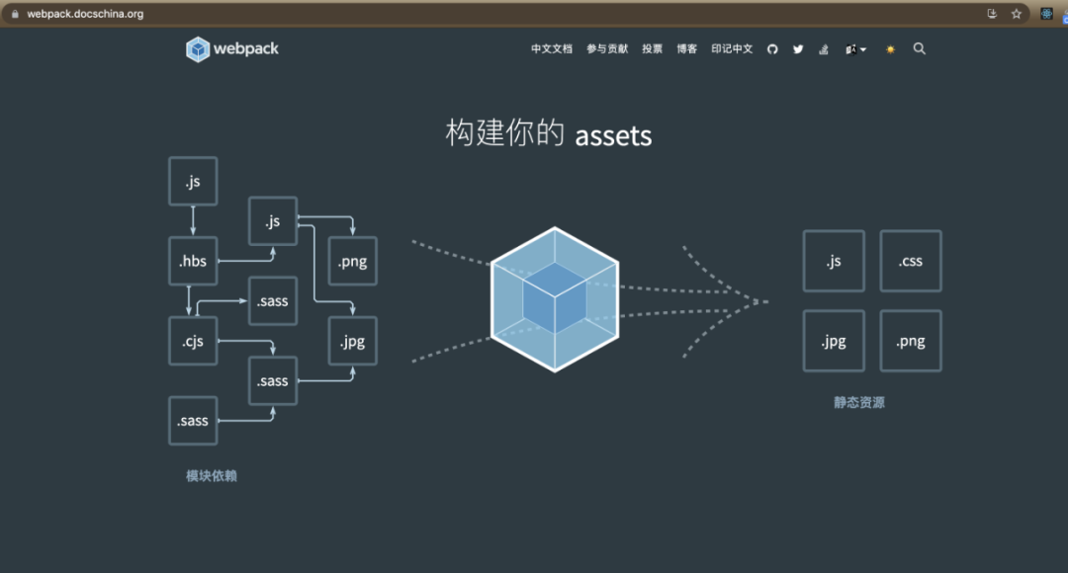Click the central webpack cube graphic

tap(555, 298)
